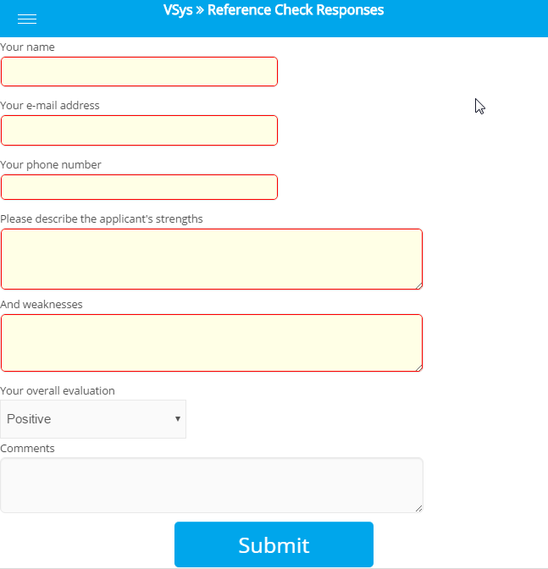Screen dimensions: 548x569
Task: Select the phone number text box
Action: 139,187
